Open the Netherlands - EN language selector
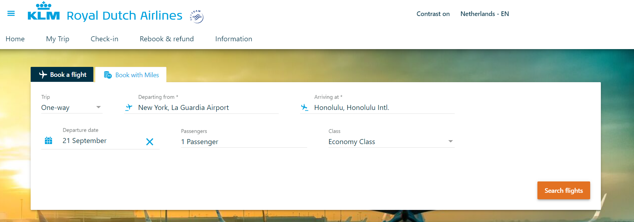The height and width of the screenshot is (222, 634). (484, 14)
